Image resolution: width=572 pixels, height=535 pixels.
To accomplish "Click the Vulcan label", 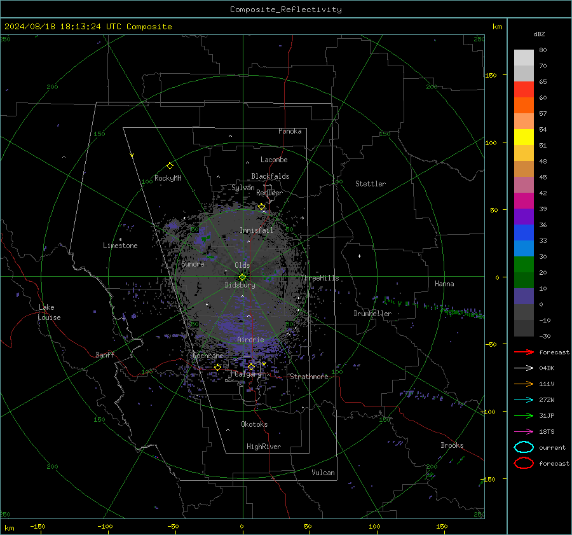I will 323,473.
